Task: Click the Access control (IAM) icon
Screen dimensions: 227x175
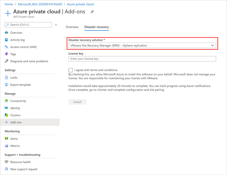Action: point(6,47)
